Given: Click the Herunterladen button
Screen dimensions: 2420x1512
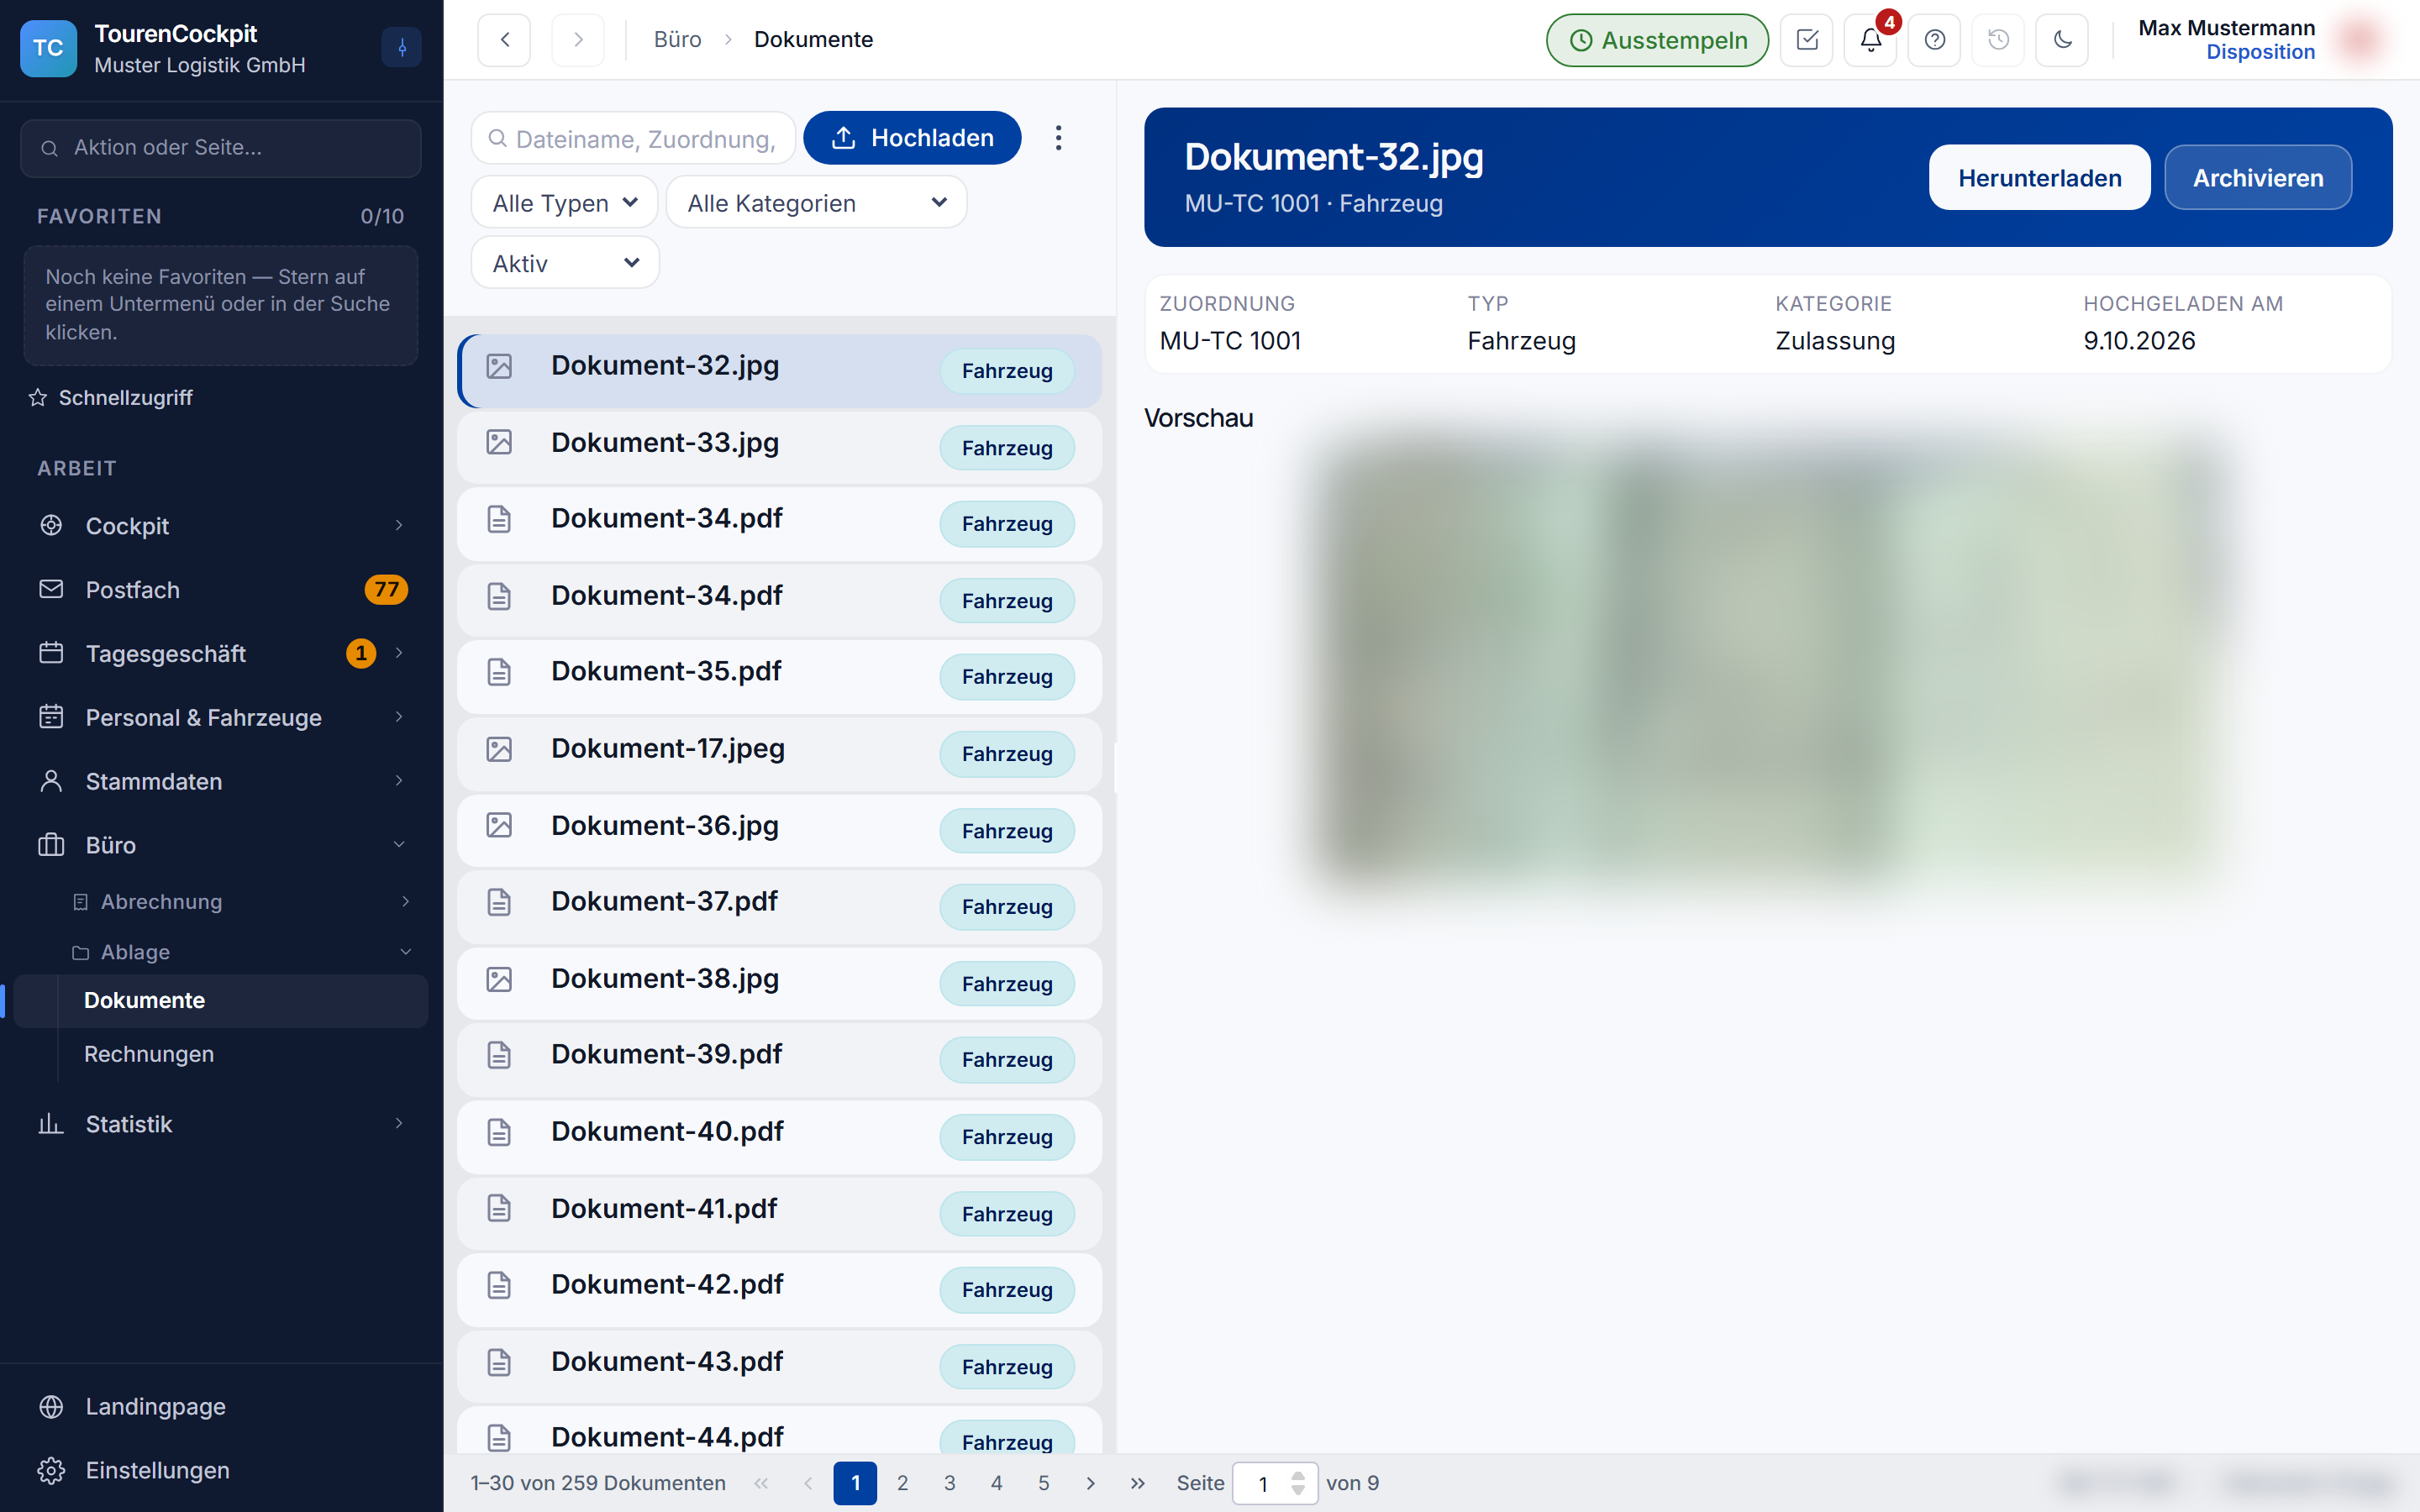Looking at the screenshot, I should point(2039,178).
